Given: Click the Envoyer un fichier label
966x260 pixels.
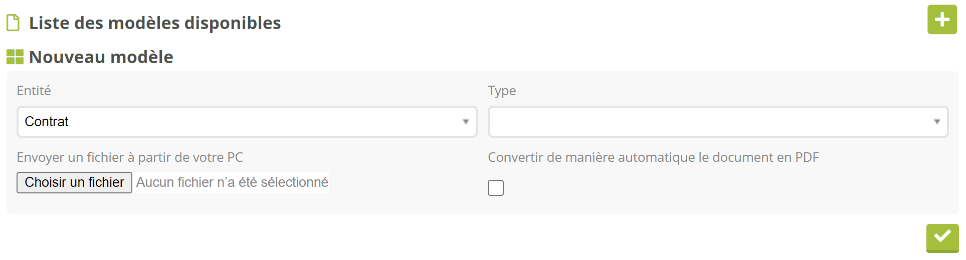Looking at the screenshot, I should [x=130, y=157].
